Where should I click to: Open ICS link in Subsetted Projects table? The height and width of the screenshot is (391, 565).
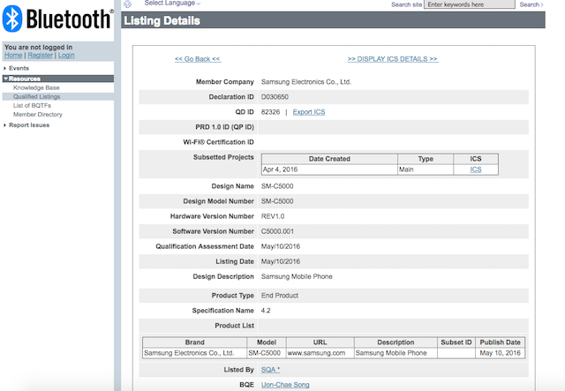point(476,169)
